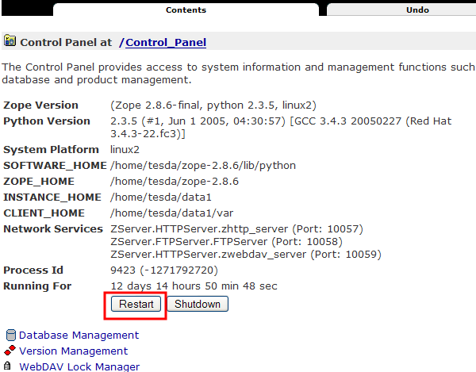Click the WebDAV Lock Manager padlock icon
Viewport: 476px width, 372px height.
click(10, 366)
